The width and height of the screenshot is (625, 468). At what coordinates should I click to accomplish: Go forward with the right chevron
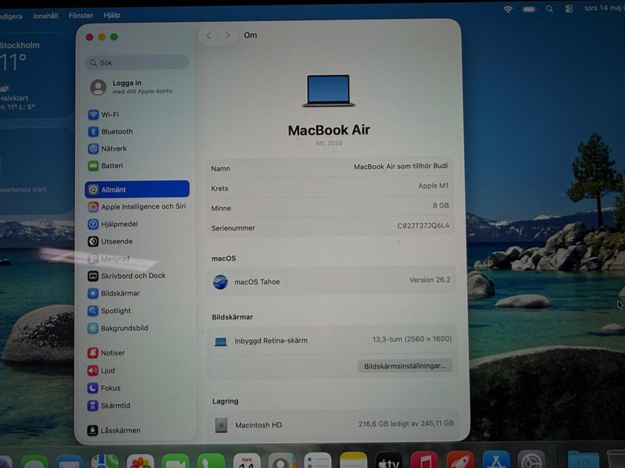227,35
